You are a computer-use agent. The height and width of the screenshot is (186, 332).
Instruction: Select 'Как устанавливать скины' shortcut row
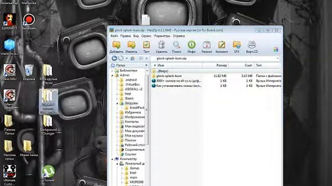pos(216,86)
